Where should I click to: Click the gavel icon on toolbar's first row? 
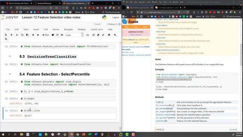point(115,35)
